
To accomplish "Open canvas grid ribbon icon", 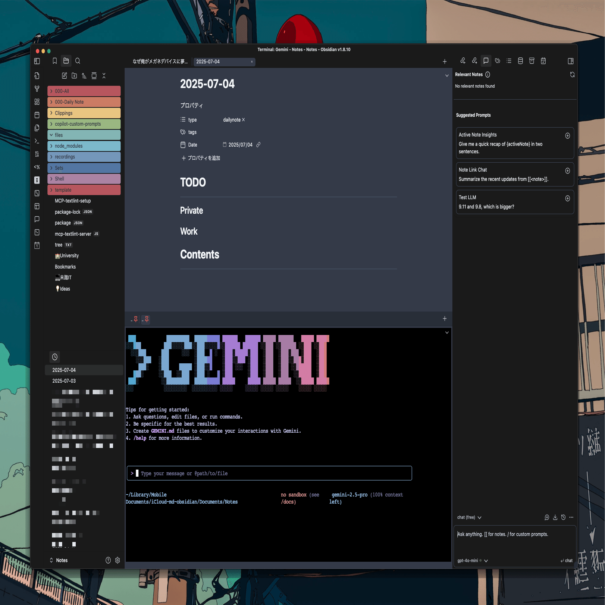I will pyautogui.click(x=37, y=102).
